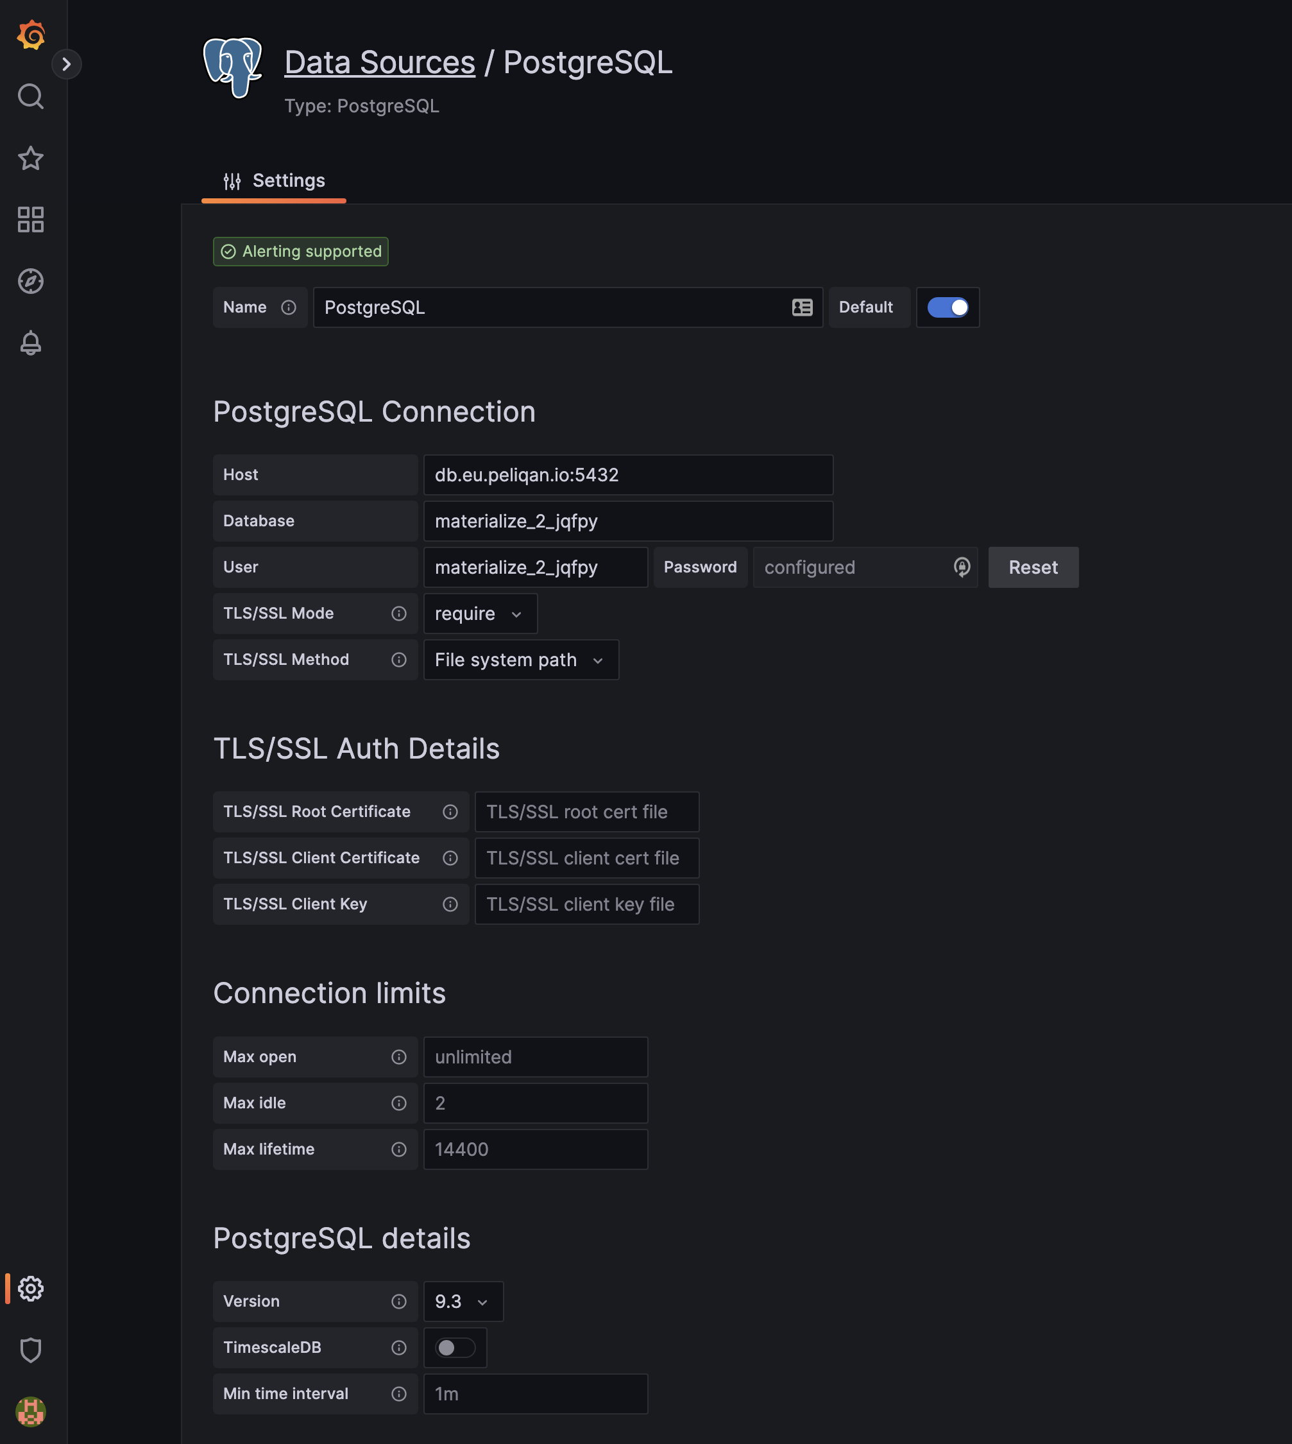The image size is (1292, 1444).
Task: Open Alerting bell icon
Action: tap(31, 343)
